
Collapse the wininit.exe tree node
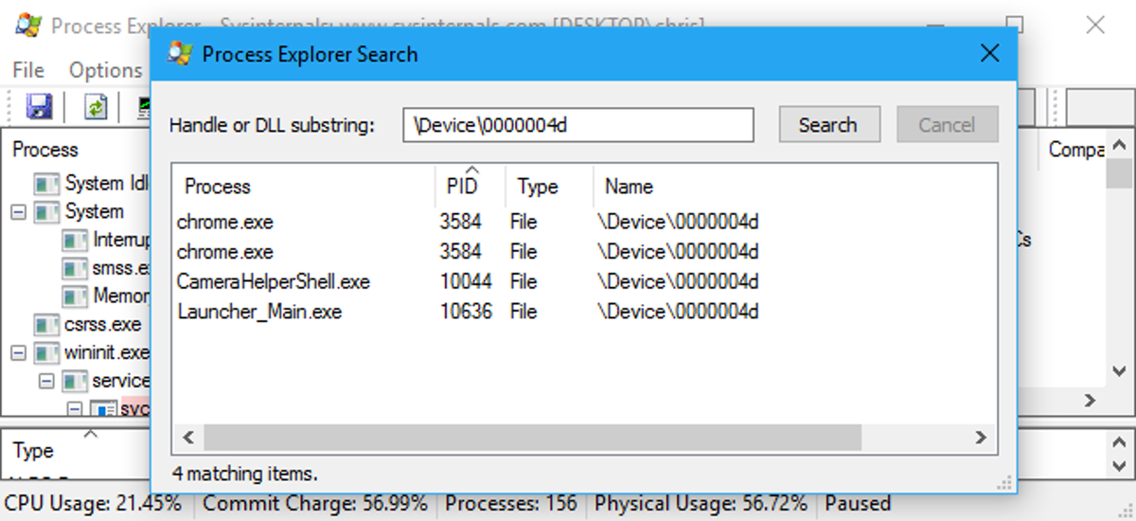[x=18, y=353]
